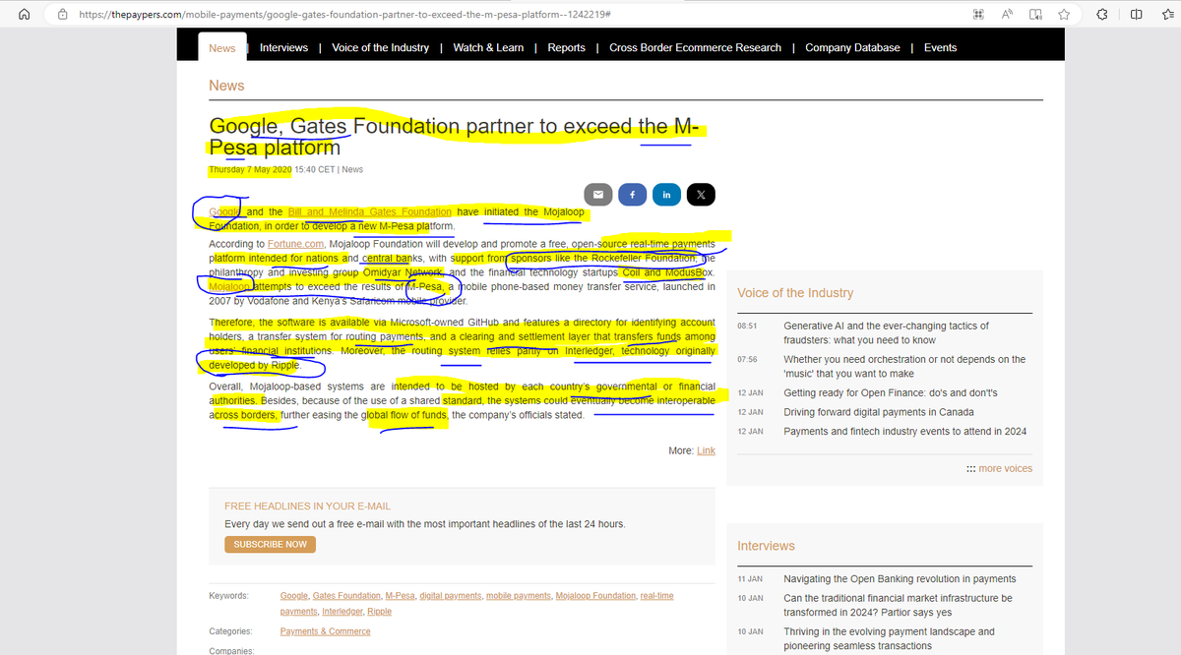Screen dimensions: 1181x655
Task: Click the 'Thursday 7 May 2020' date text
Action: [250, 169]
